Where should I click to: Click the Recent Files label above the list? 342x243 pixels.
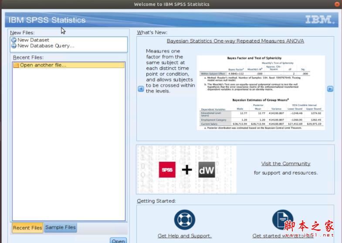click(x=28, y=58)
